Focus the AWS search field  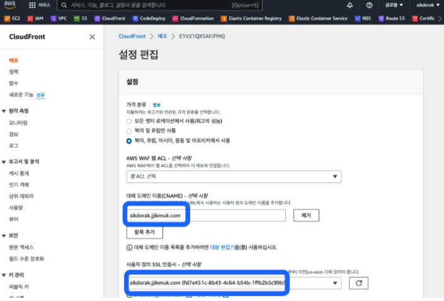[160, 5]
